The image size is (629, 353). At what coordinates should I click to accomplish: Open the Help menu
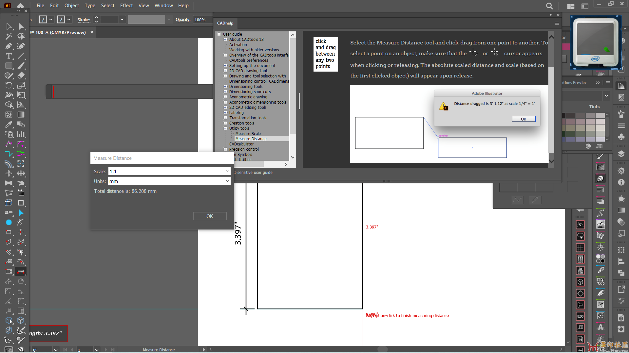click(x=183, y=6)
